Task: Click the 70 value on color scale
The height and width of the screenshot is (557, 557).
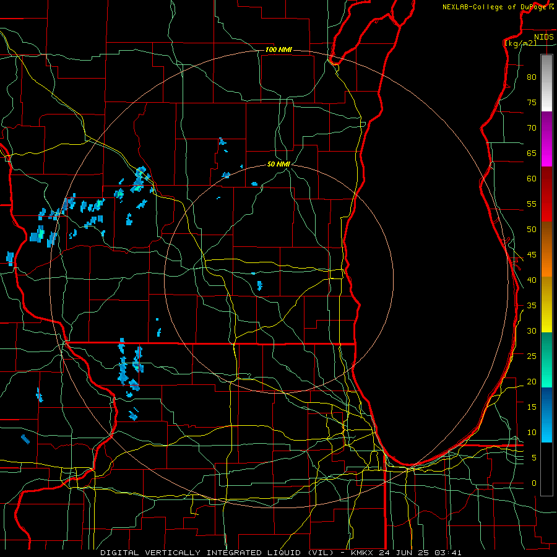Action: [532, 128]
